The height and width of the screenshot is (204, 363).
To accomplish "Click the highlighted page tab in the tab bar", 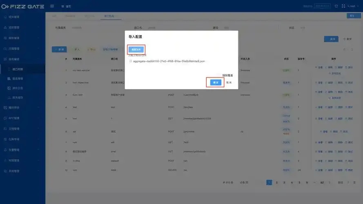I will point(109,16).
